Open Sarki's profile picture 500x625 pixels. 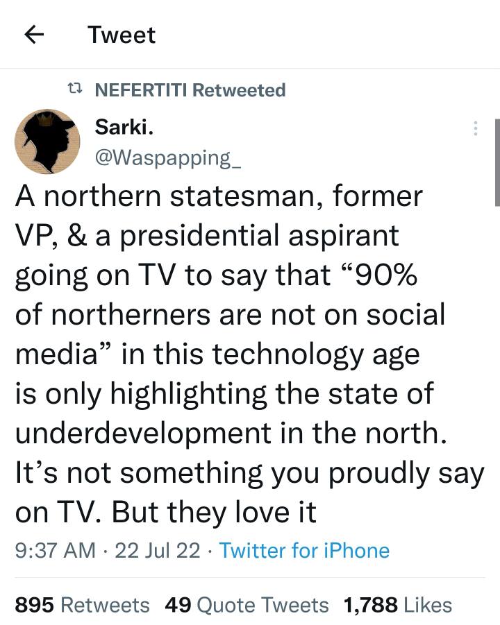(x=47, y=142)
